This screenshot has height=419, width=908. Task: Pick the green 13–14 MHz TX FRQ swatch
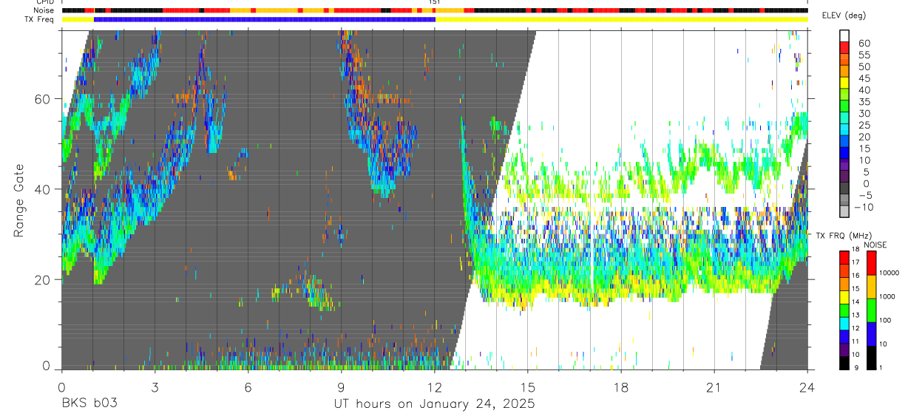(x=844, y=310)
